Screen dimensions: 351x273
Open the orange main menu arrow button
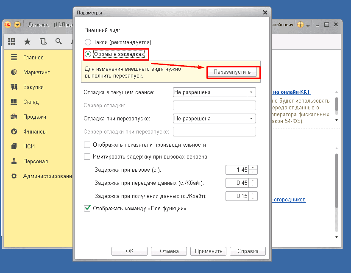[x=17, y=25]
